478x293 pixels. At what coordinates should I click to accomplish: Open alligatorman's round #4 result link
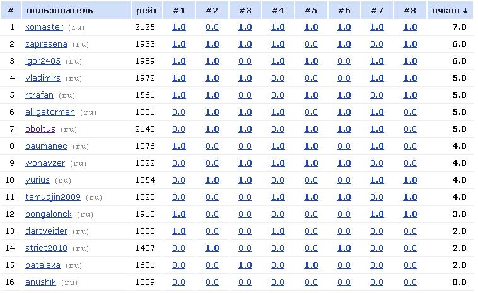pyautogui.click(x=277, y=112)
